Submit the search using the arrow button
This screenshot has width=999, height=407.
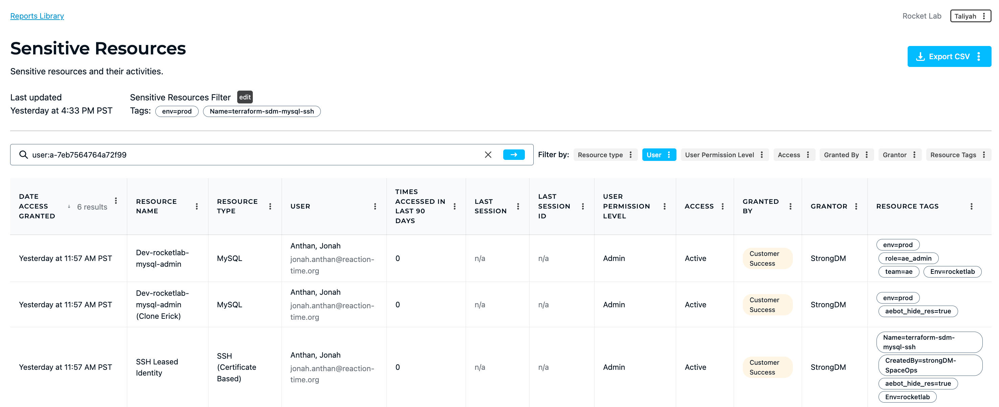click(x=513, y=154)
